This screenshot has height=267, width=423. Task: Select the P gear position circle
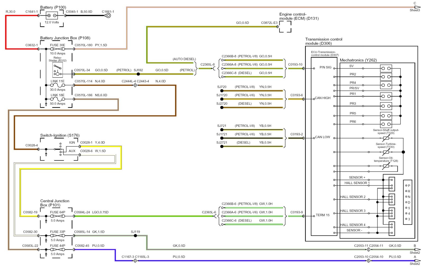point(406,186)
